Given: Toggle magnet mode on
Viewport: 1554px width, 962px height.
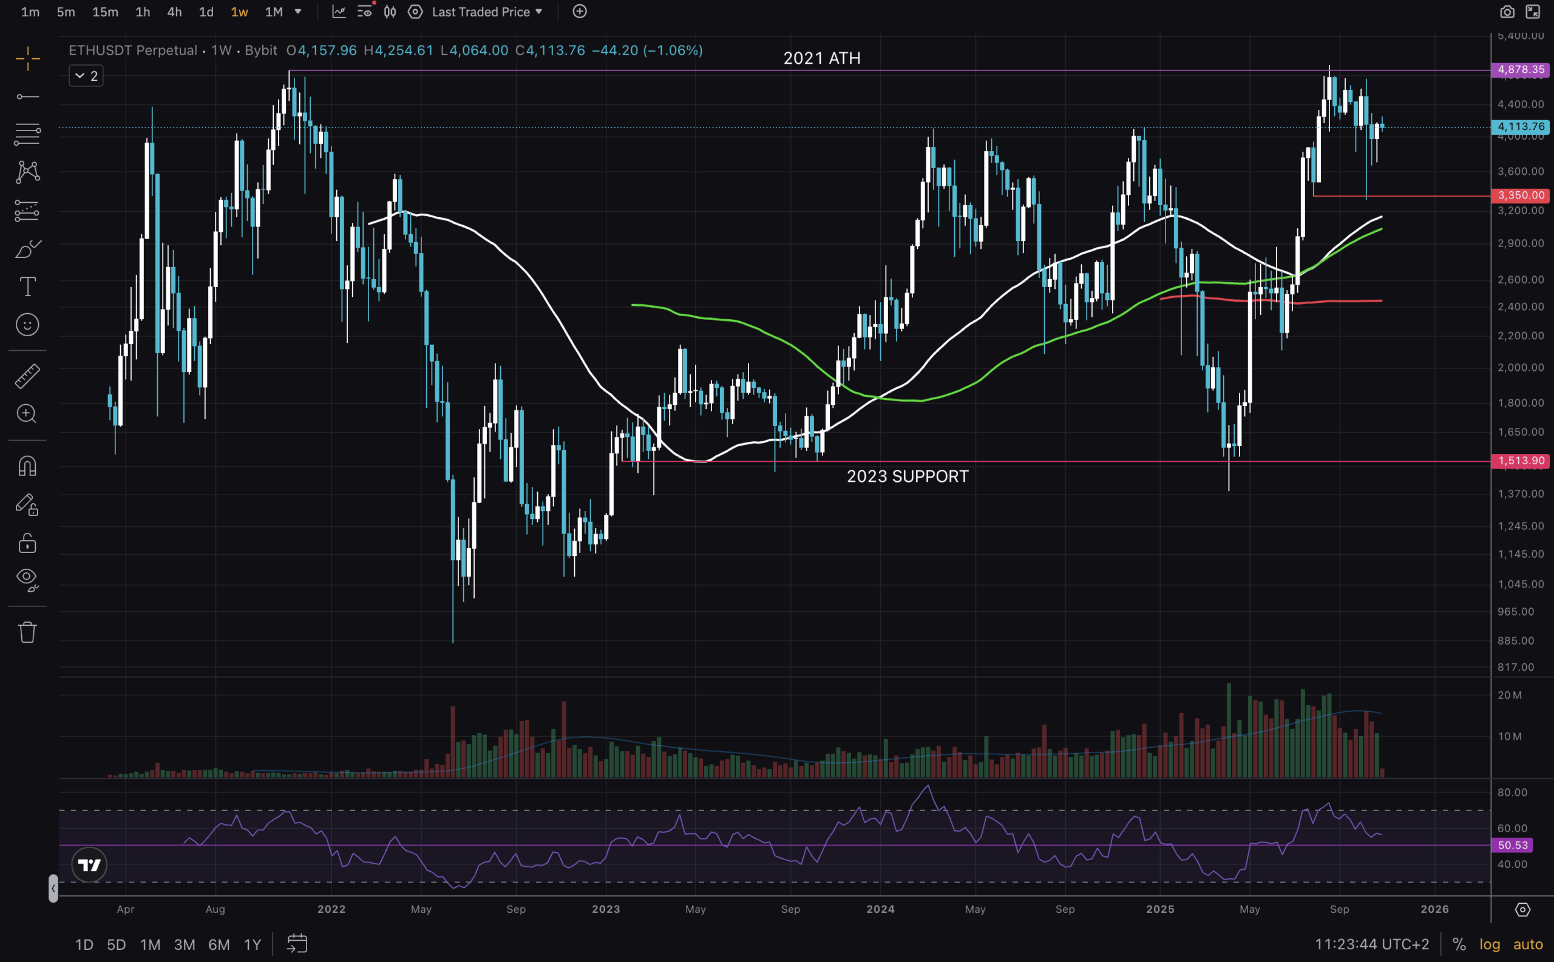Looking at the screenshot, I should [27, 465].
